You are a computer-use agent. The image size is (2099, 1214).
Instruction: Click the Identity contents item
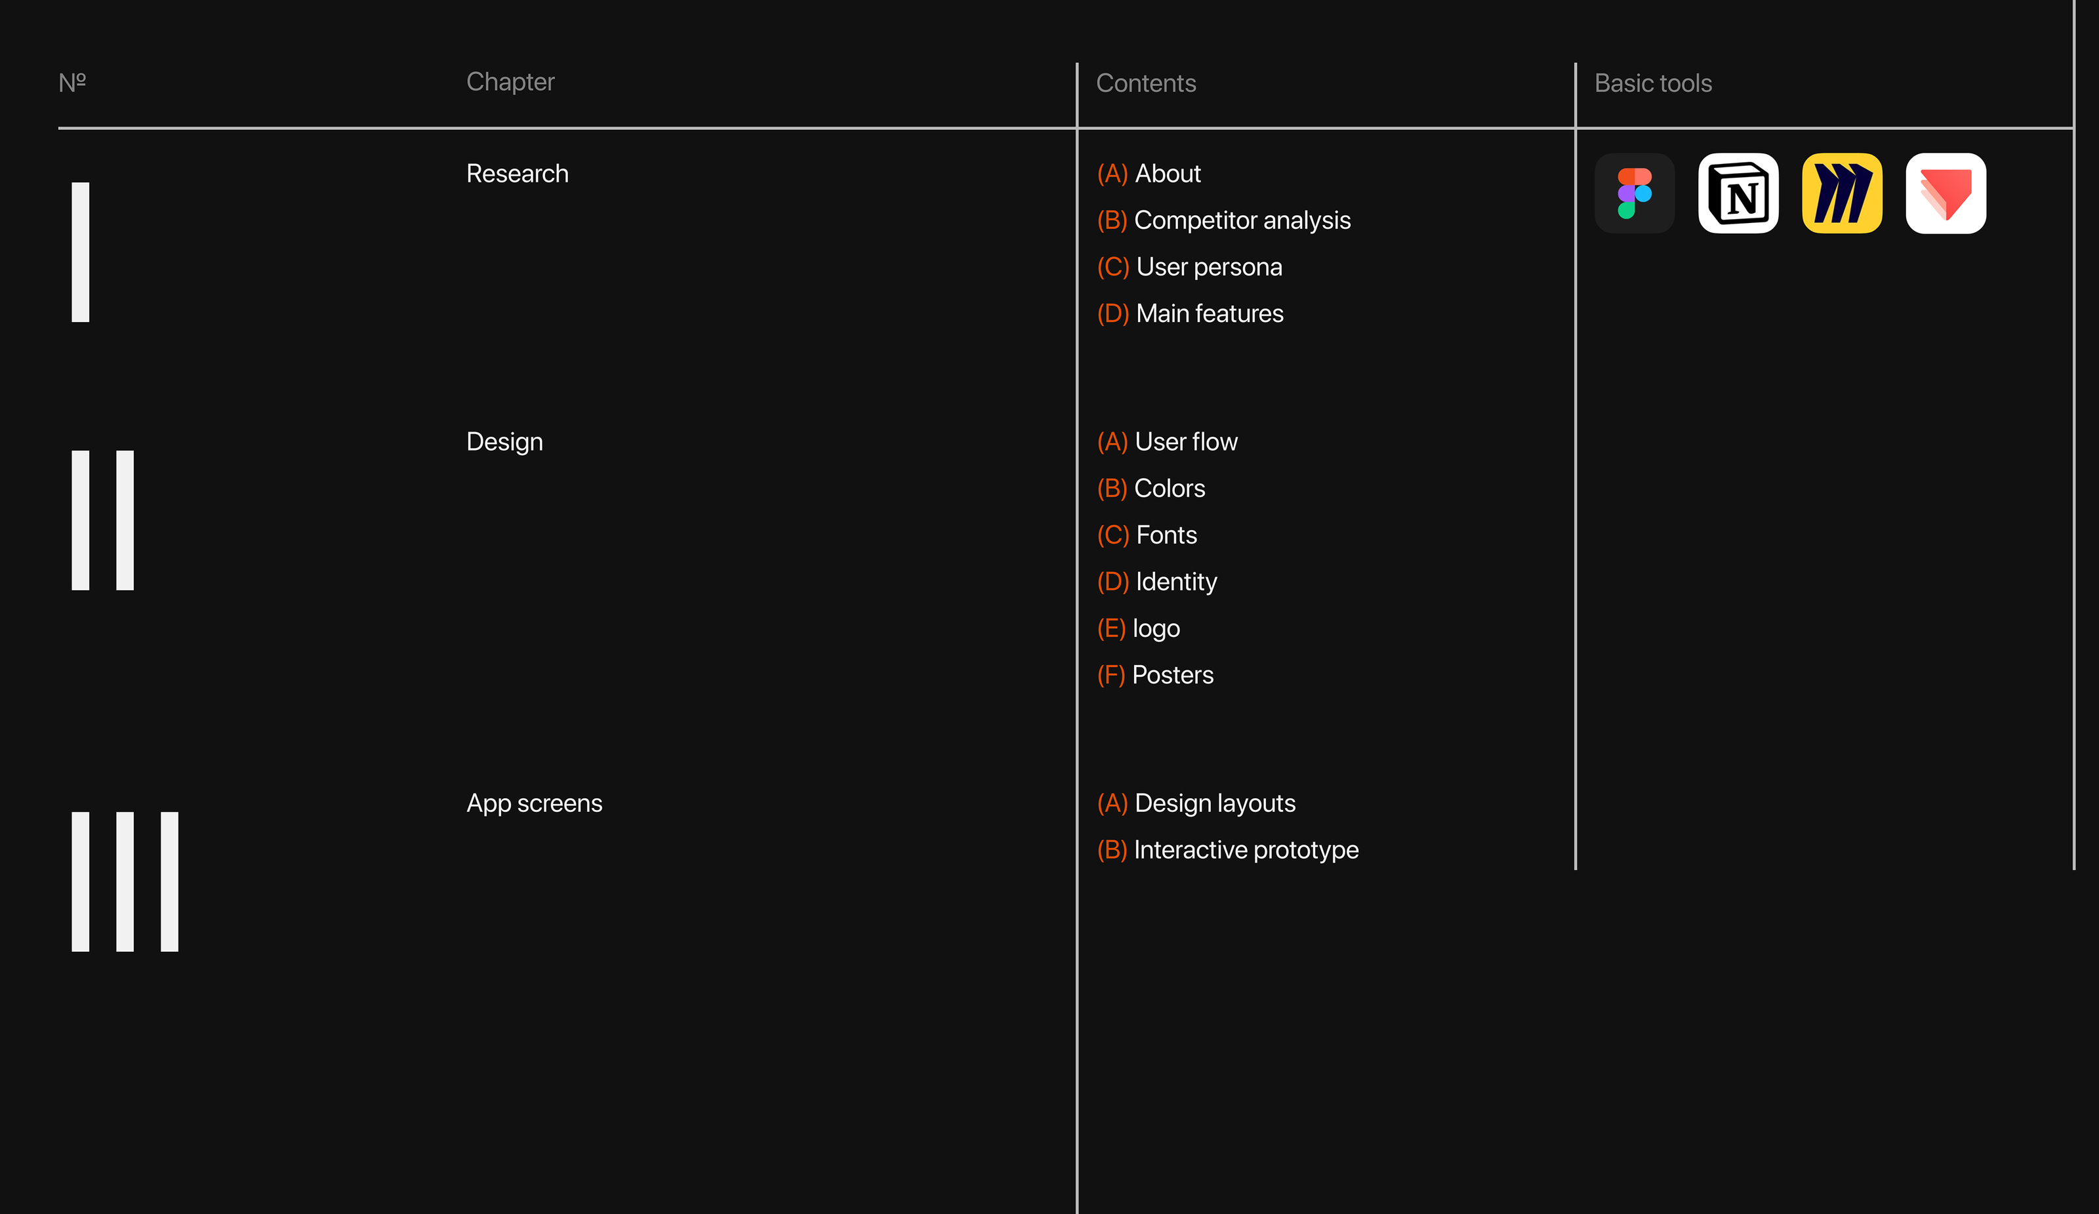point(1157,582)
